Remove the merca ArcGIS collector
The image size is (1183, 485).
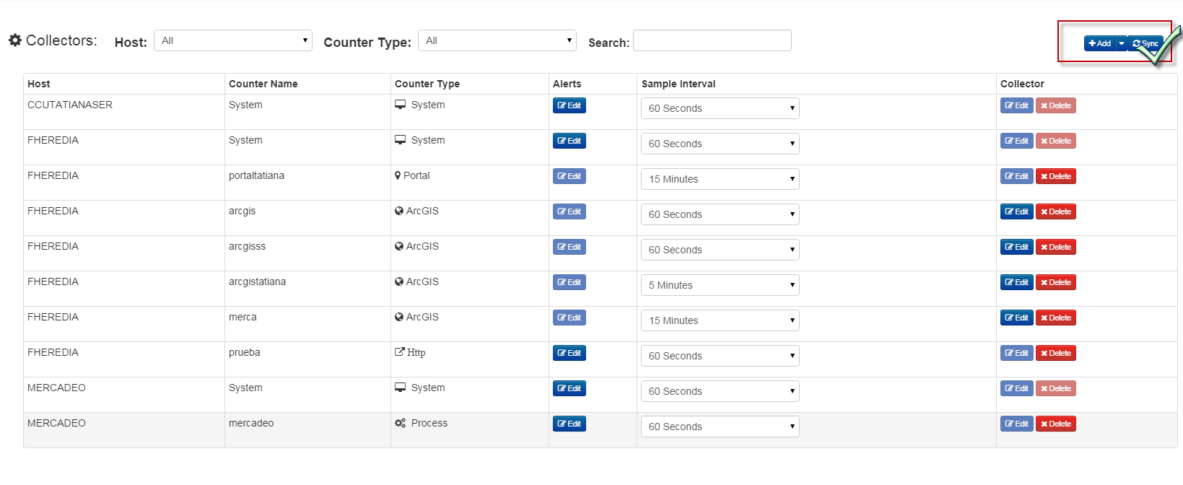click(1056, 318)
